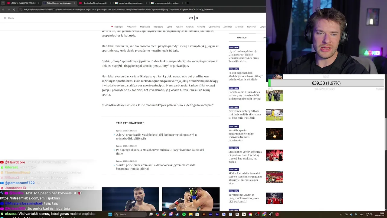Open Žaidimai menu item
Viewport: 387px width, 218px height.
(227, 27)
